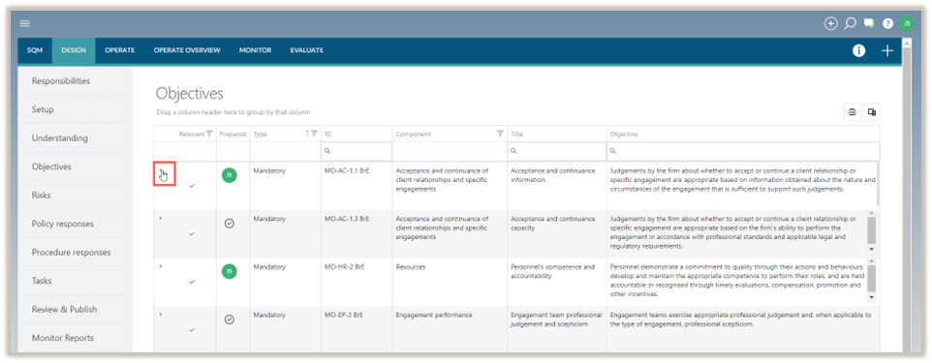Viewport: 932px width, 363px height.
Task: Click the search icon in the ID filter field
Action: click(x=327, y=151)
